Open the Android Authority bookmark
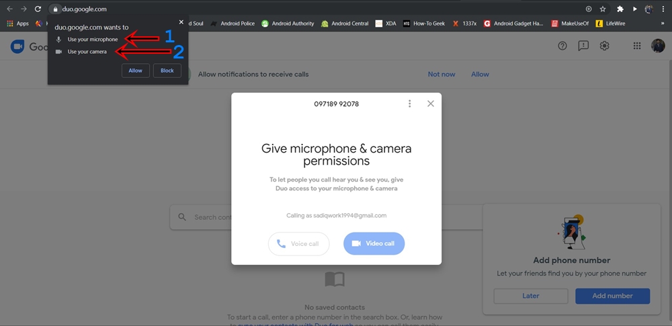Viewport: 672px width, 326px height. click(x=288, y=24)
